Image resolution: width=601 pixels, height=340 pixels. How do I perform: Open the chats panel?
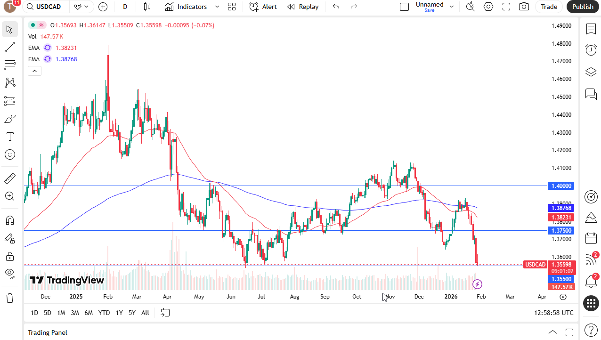(591, 94)
